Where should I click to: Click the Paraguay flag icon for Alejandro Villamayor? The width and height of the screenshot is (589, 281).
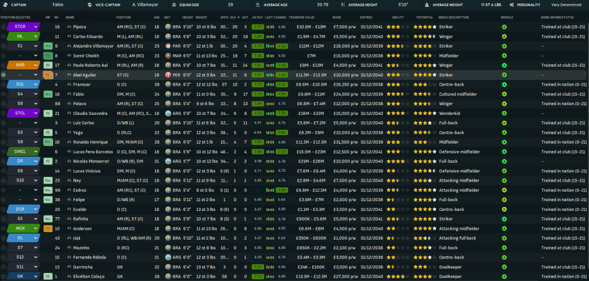167,45
